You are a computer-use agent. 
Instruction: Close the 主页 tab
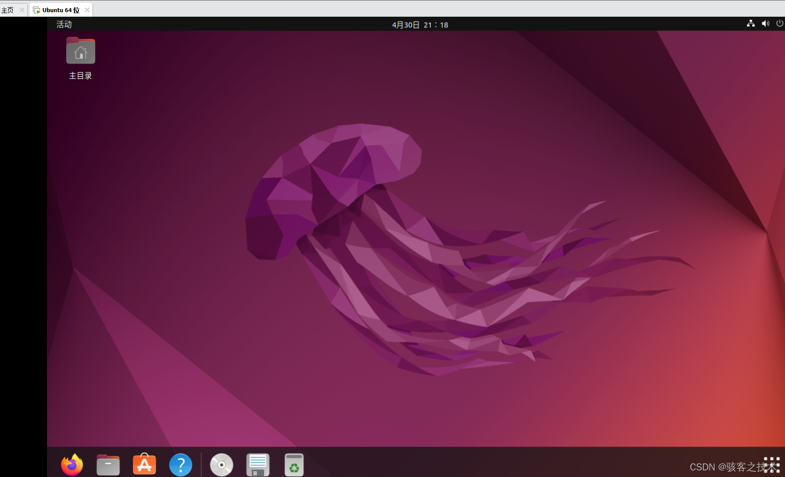22,10
